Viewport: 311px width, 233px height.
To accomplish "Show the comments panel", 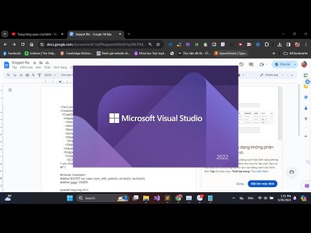I will tap(251, 64).
